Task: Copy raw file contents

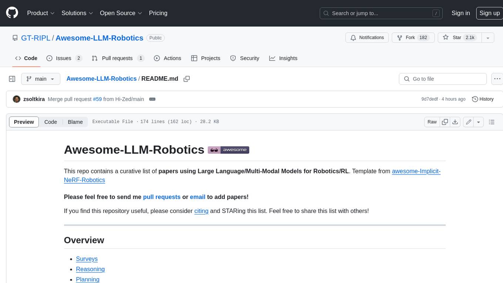Action: (x=445, y=122)
